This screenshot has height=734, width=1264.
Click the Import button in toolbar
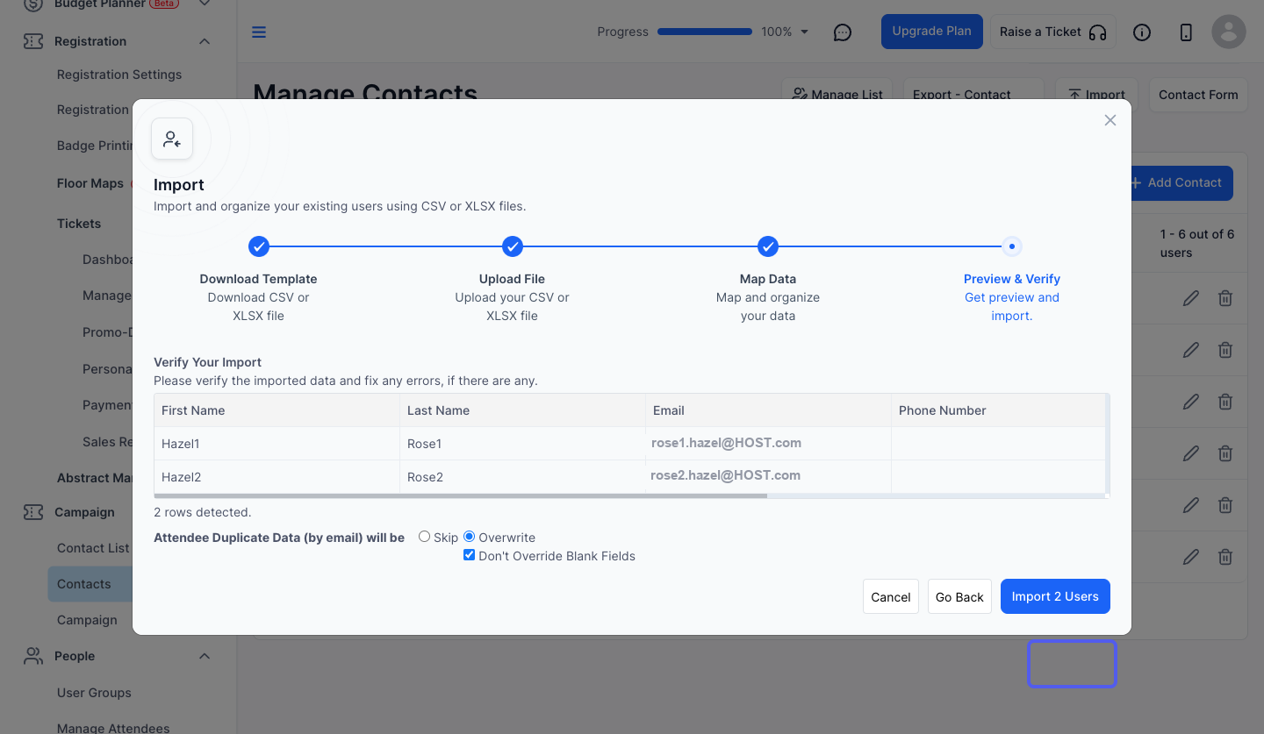(1096, 95)
